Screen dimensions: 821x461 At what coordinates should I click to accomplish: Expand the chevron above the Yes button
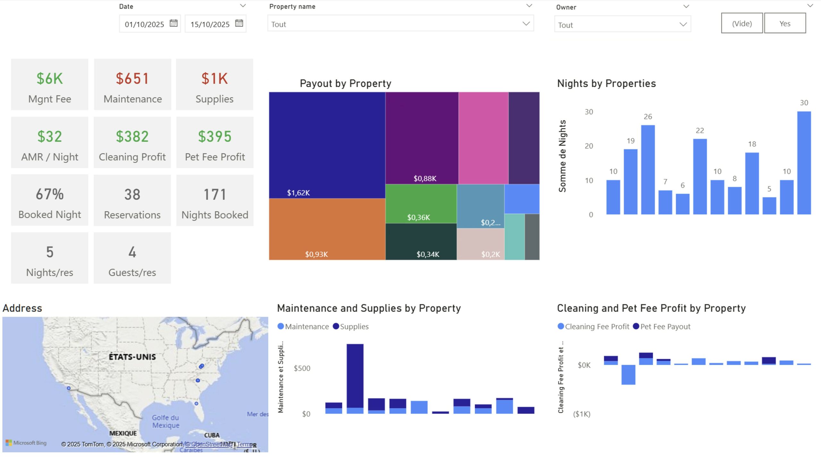pyautogui.click(x=810, y=6)
